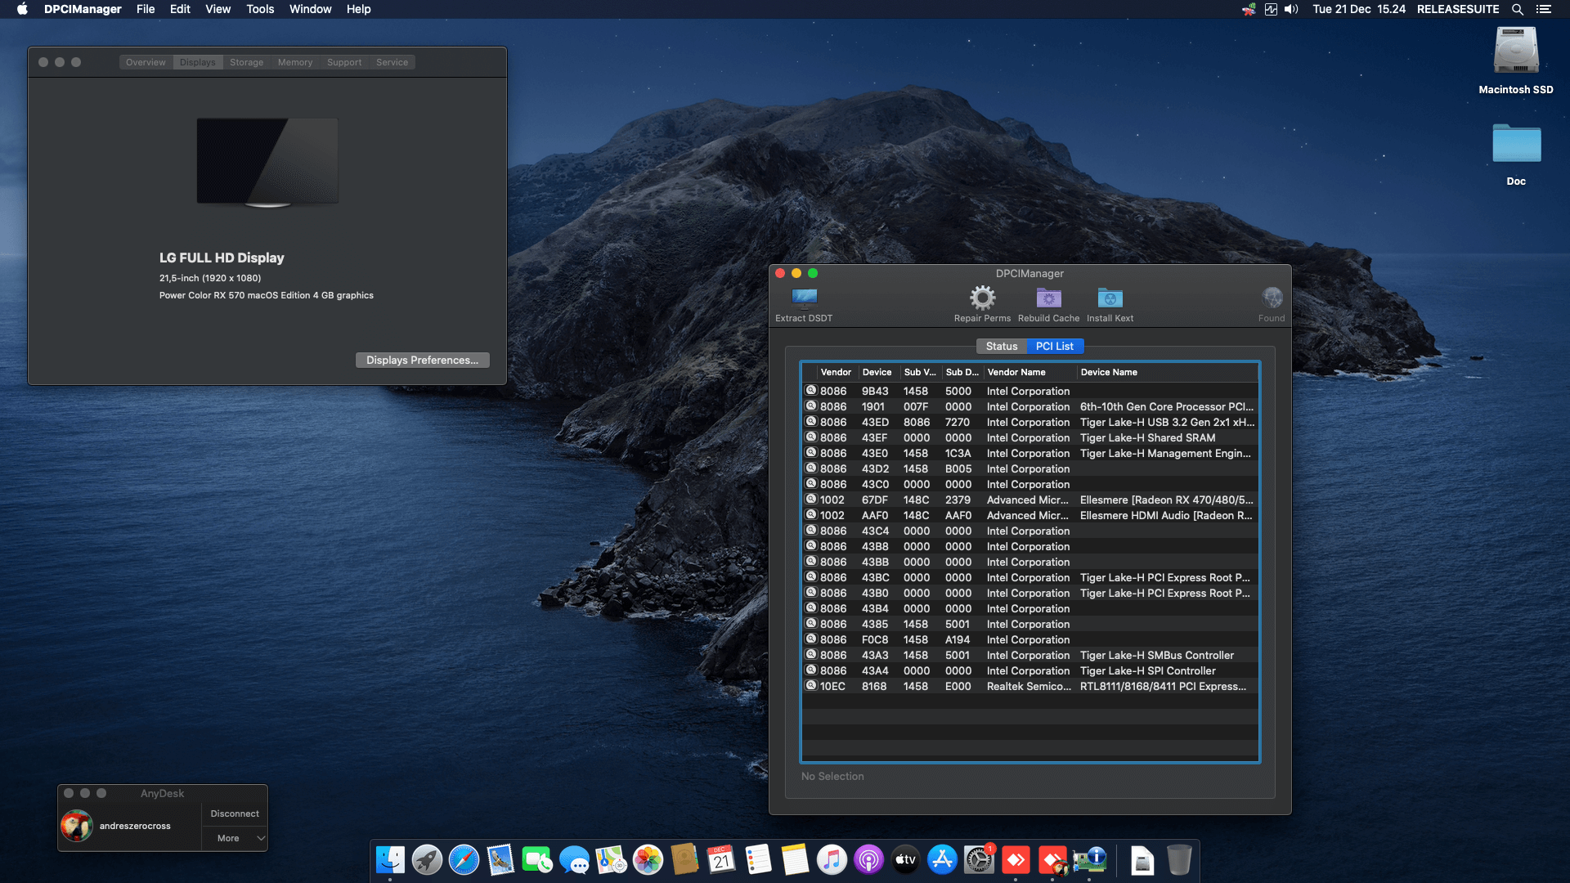The width and height of the screenshot is (1570, 883).
Task: Open the Service tab
Action: click(x=392, y=62)
